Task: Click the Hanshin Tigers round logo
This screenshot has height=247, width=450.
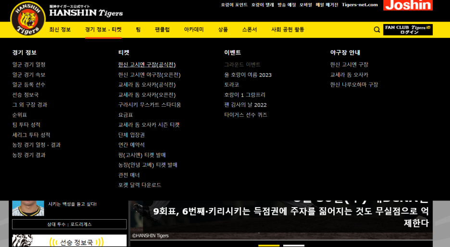Action: [28, 19]
